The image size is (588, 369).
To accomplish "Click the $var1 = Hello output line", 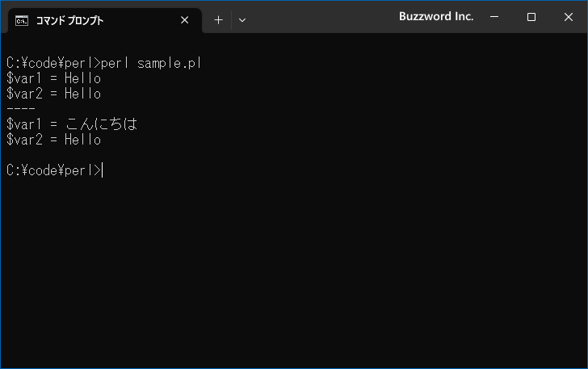I will pos(53,78).
